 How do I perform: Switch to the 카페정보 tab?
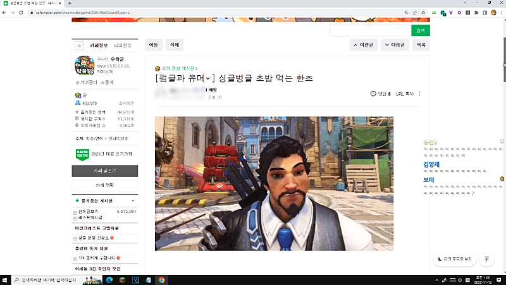99,45
